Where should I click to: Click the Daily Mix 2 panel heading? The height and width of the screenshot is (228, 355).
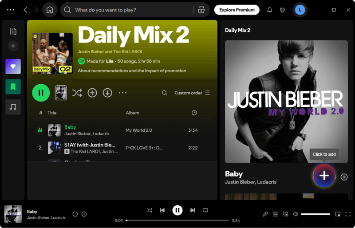237,30
